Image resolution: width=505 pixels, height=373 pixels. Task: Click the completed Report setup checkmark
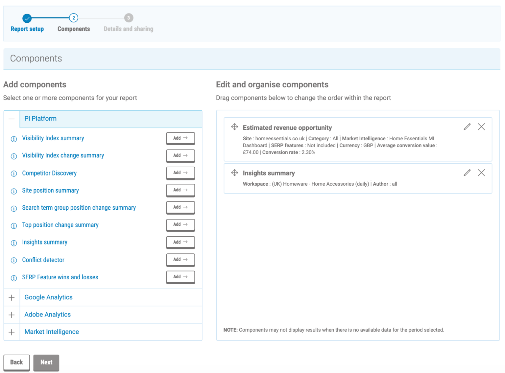[x=27, y=18]
